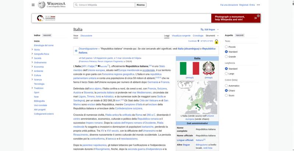This screenshot has width=294, height=151.
Task: Click Fai una donazione link
Action: pos(229,5)
